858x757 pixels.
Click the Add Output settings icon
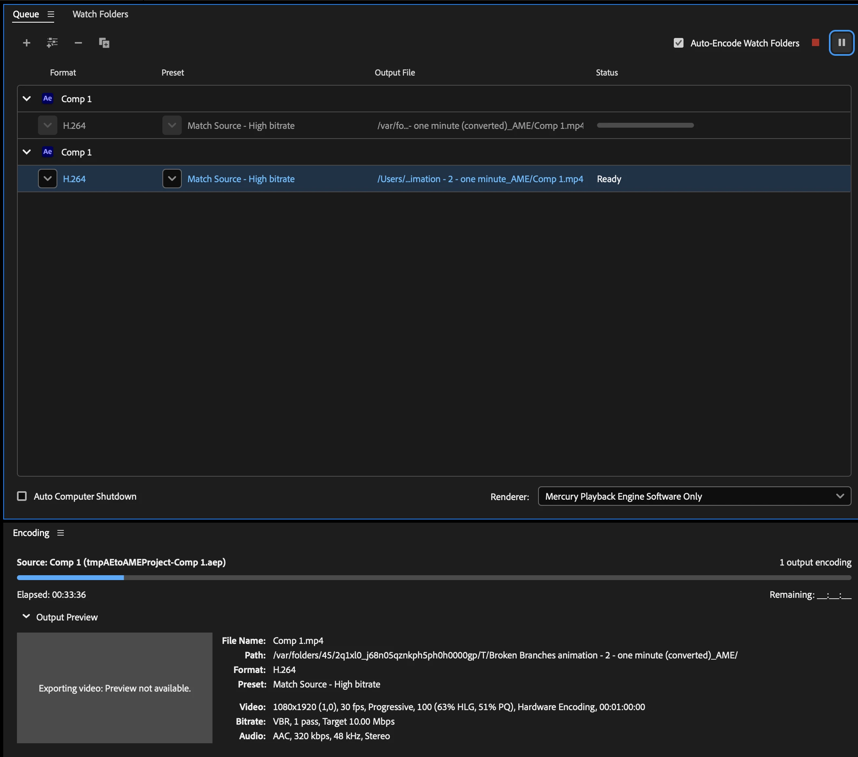(52, 43)
